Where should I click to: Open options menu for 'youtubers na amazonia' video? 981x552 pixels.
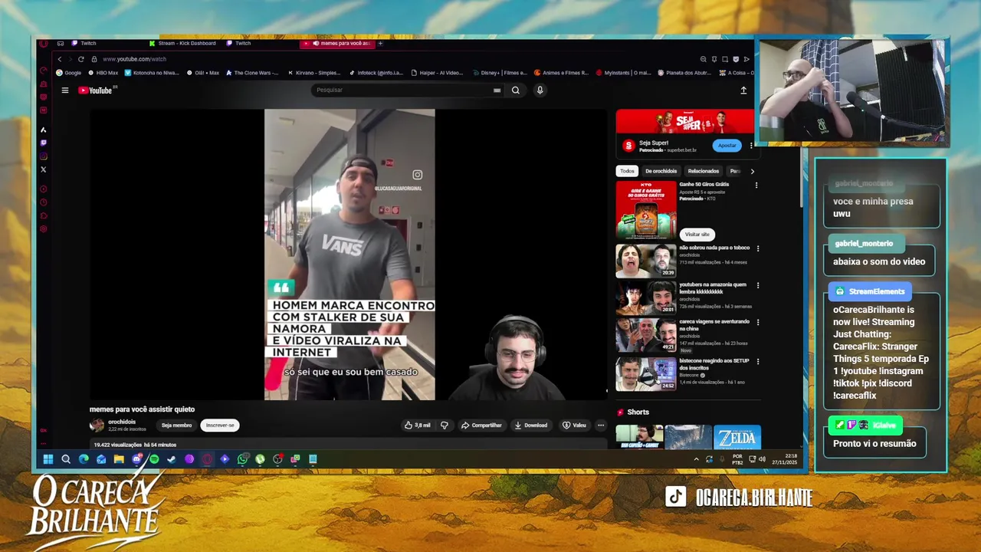pyautogui.click(x=758, y=285)
